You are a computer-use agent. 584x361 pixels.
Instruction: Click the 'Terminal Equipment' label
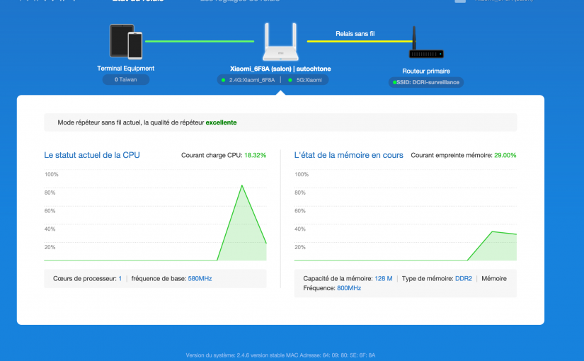point(125,69)
